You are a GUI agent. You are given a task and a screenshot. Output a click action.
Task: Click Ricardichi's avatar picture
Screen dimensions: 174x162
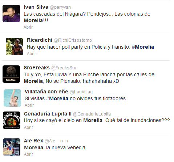coord(15,46)
